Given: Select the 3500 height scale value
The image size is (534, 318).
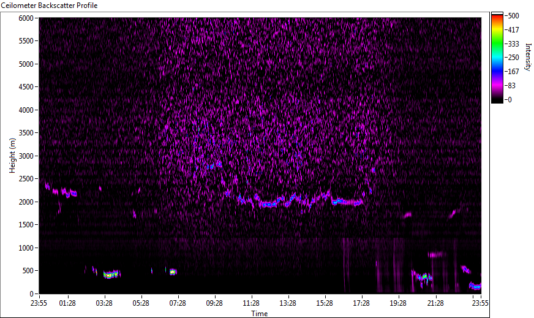Looking at the screenshot, I should (26, 133).
